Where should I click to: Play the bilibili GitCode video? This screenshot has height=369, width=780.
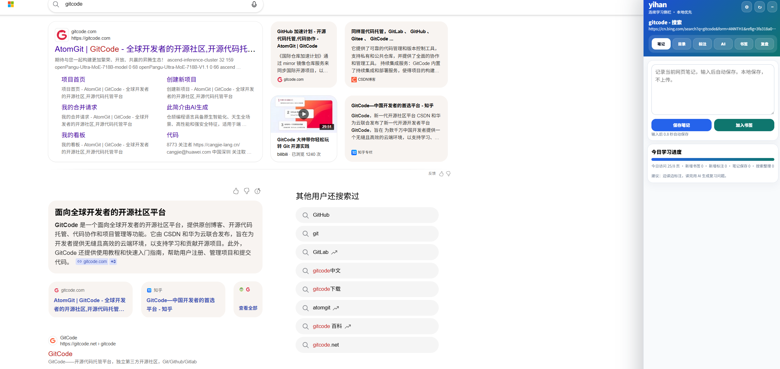coord(303,114)
